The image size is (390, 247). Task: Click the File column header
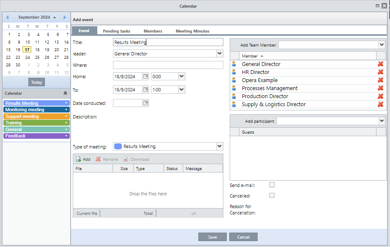(93, 168)
